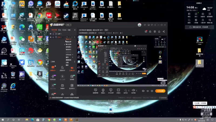Select layer row 全屏 1

63,34
